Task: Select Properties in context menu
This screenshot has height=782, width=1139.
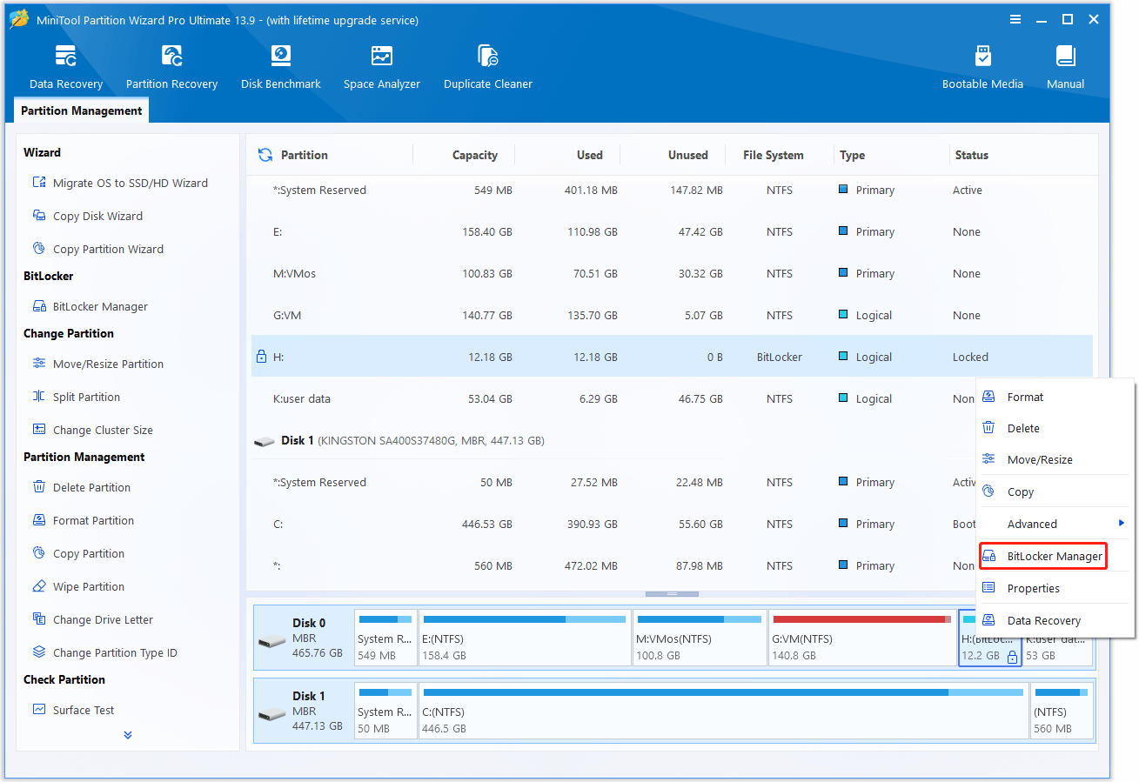Action: pyautogui.click(x=1056, y=588)
